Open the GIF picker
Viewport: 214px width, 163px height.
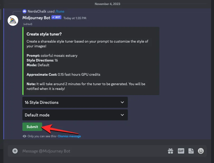tap(181, 151)
